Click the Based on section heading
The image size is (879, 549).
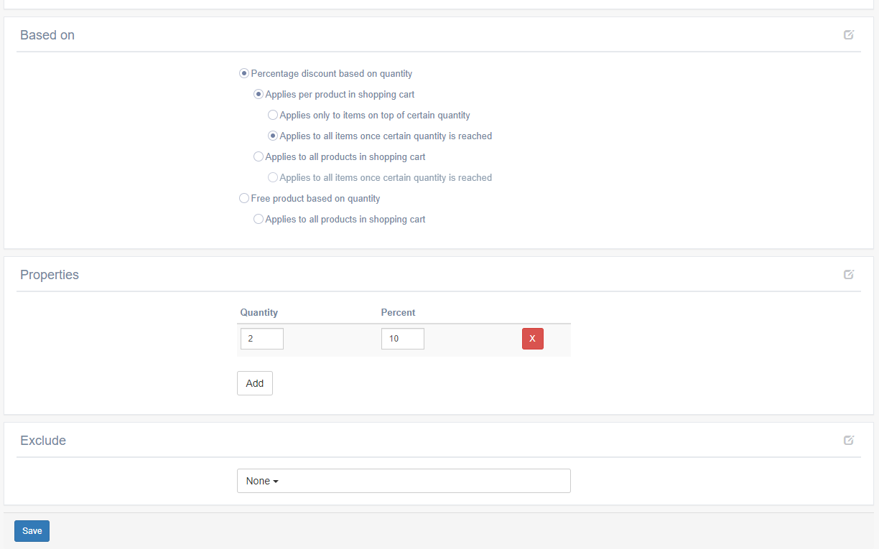point(47,35)
